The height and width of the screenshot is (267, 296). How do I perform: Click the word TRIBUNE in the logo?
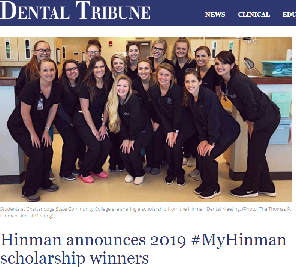pos(113,11)
